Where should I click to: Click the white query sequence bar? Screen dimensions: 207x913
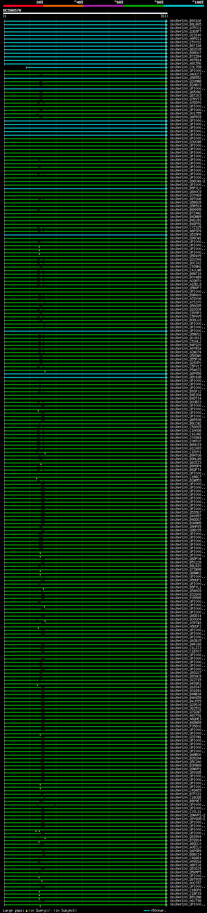(85, 14)
